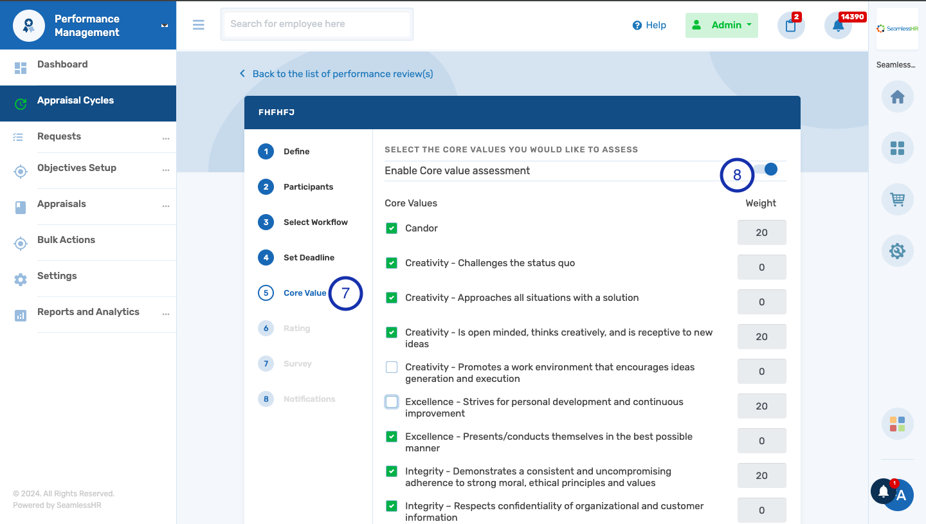Uncheck Creativity – Challenges the status quo
The height and width of the screenshot is (524, 926).
point(392,263)
